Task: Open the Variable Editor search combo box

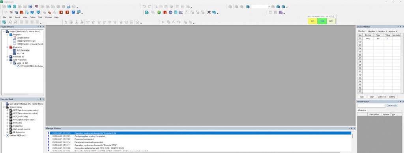Action: click(371, 105)
